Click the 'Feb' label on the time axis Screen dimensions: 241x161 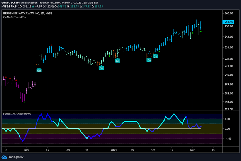click(153, 150)
